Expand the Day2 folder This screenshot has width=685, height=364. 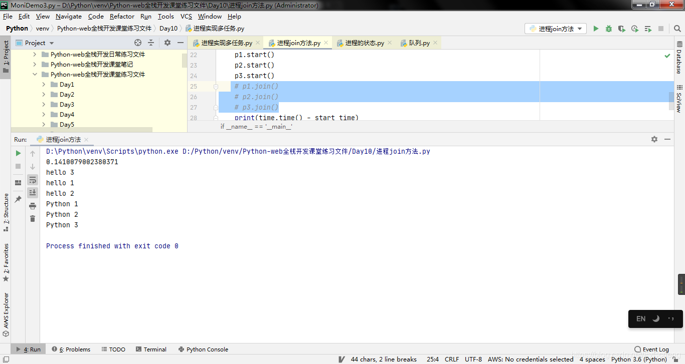(x=44, y=94)
